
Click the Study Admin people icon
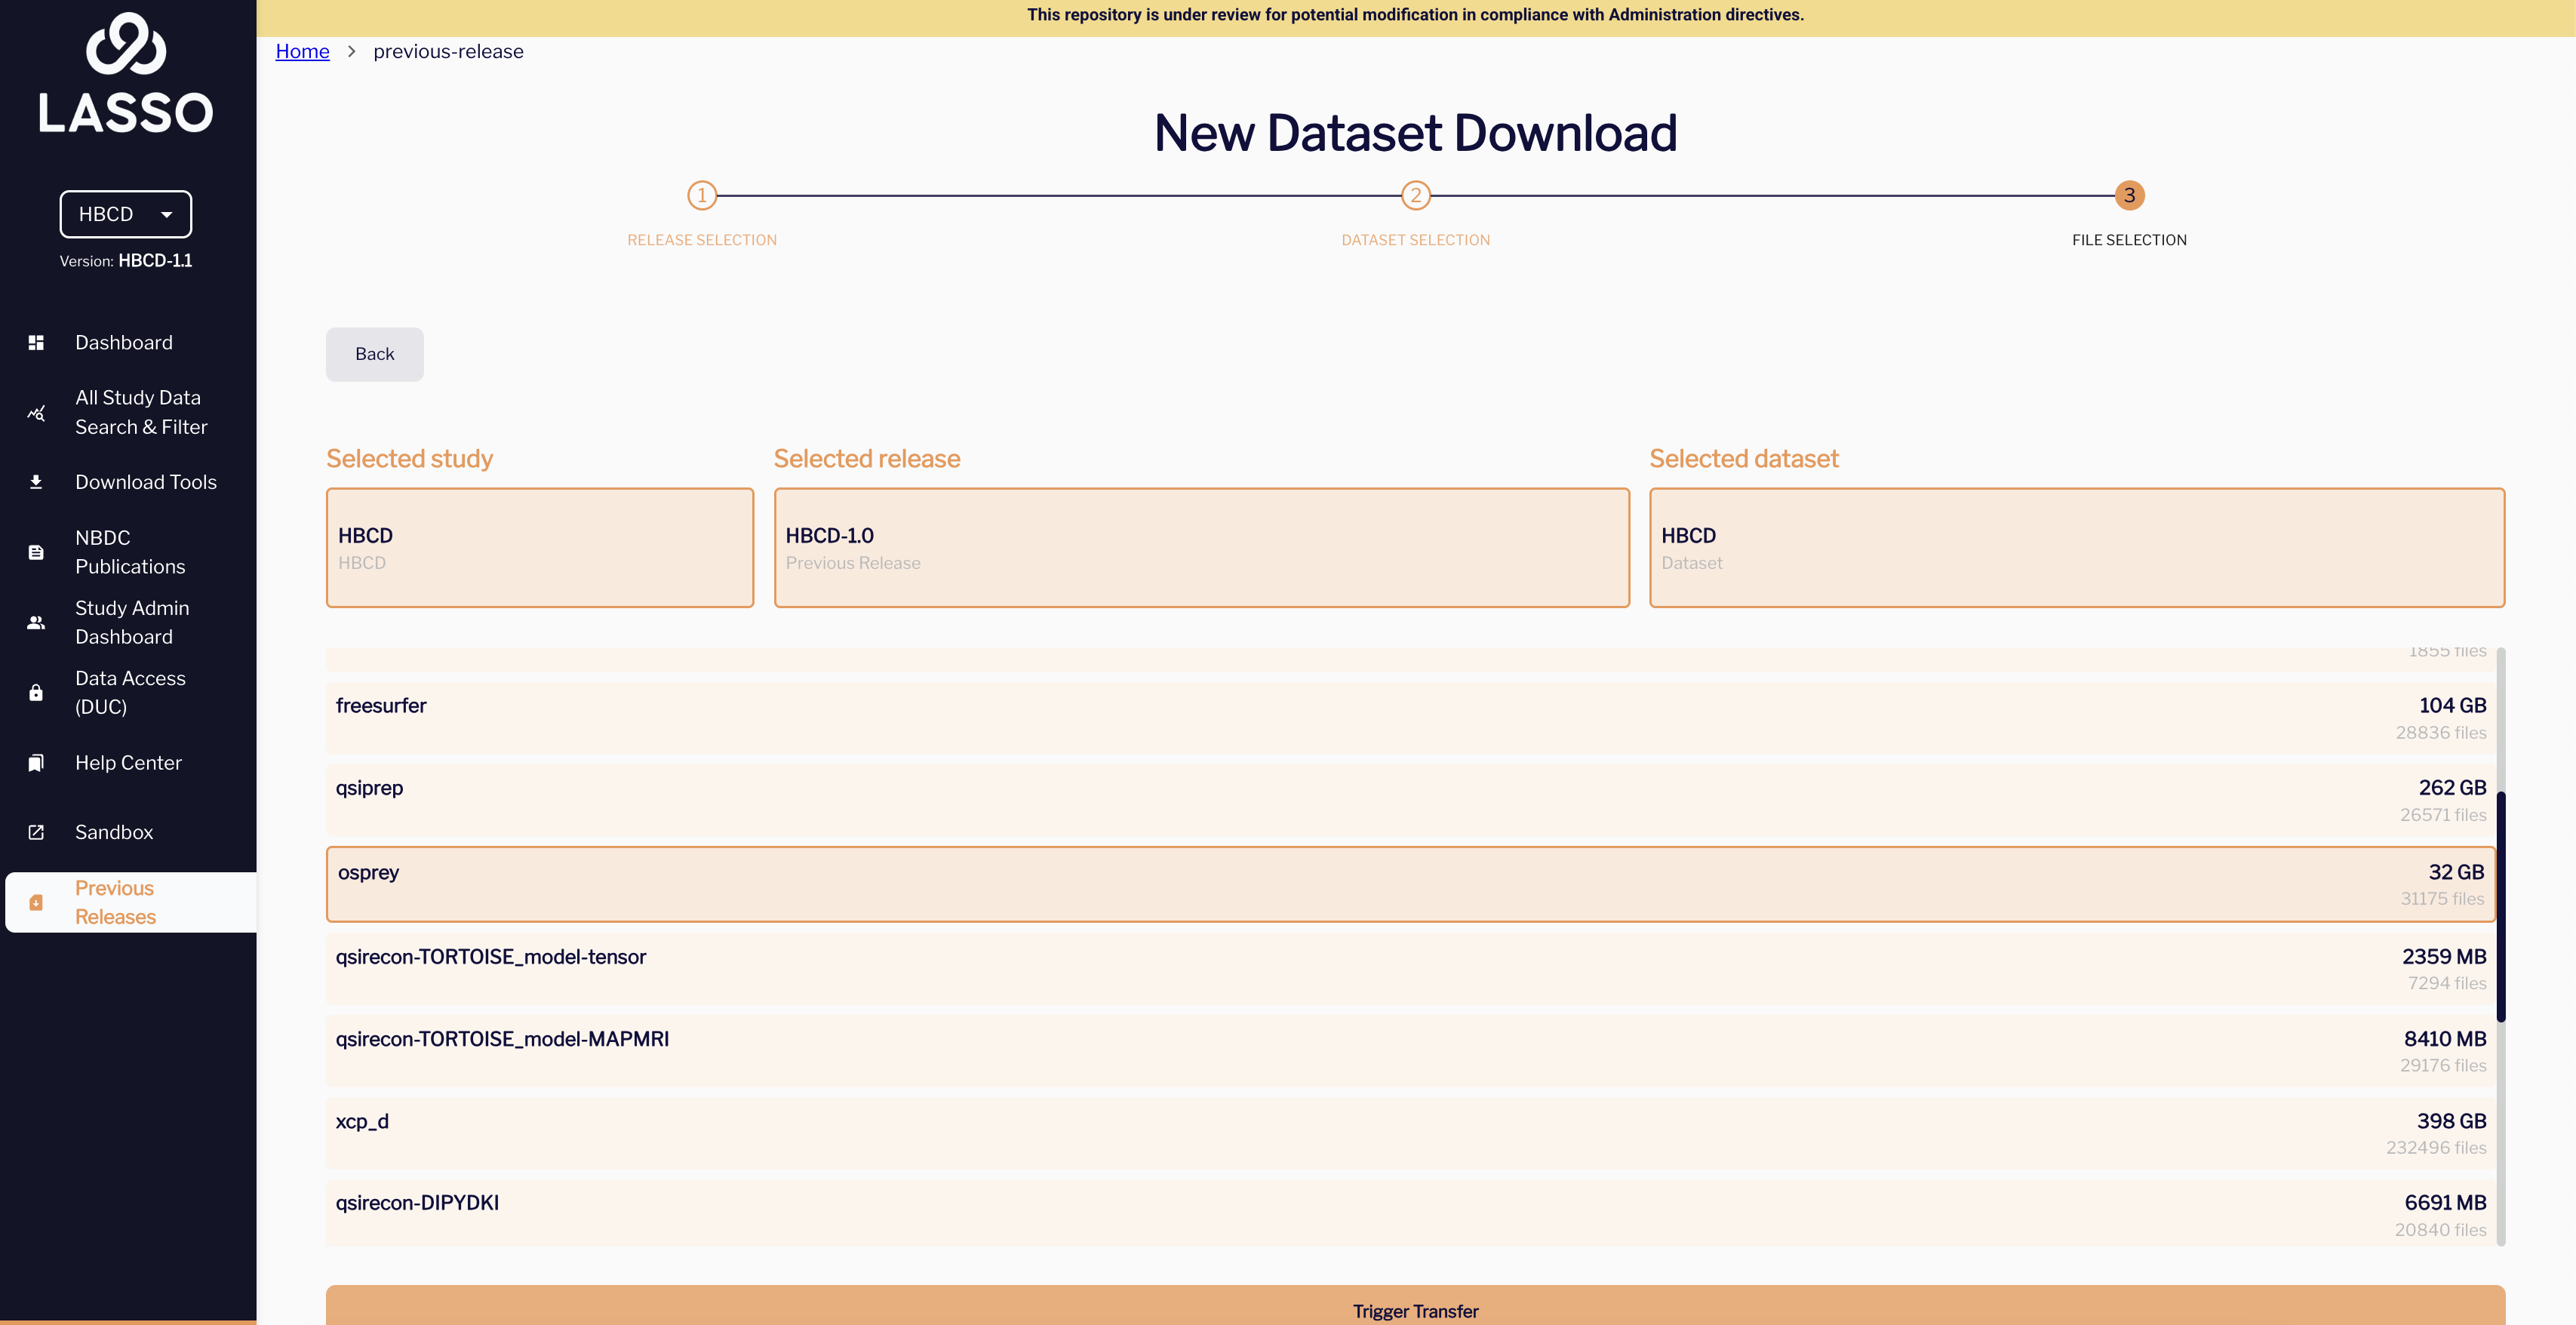[36, 622]
